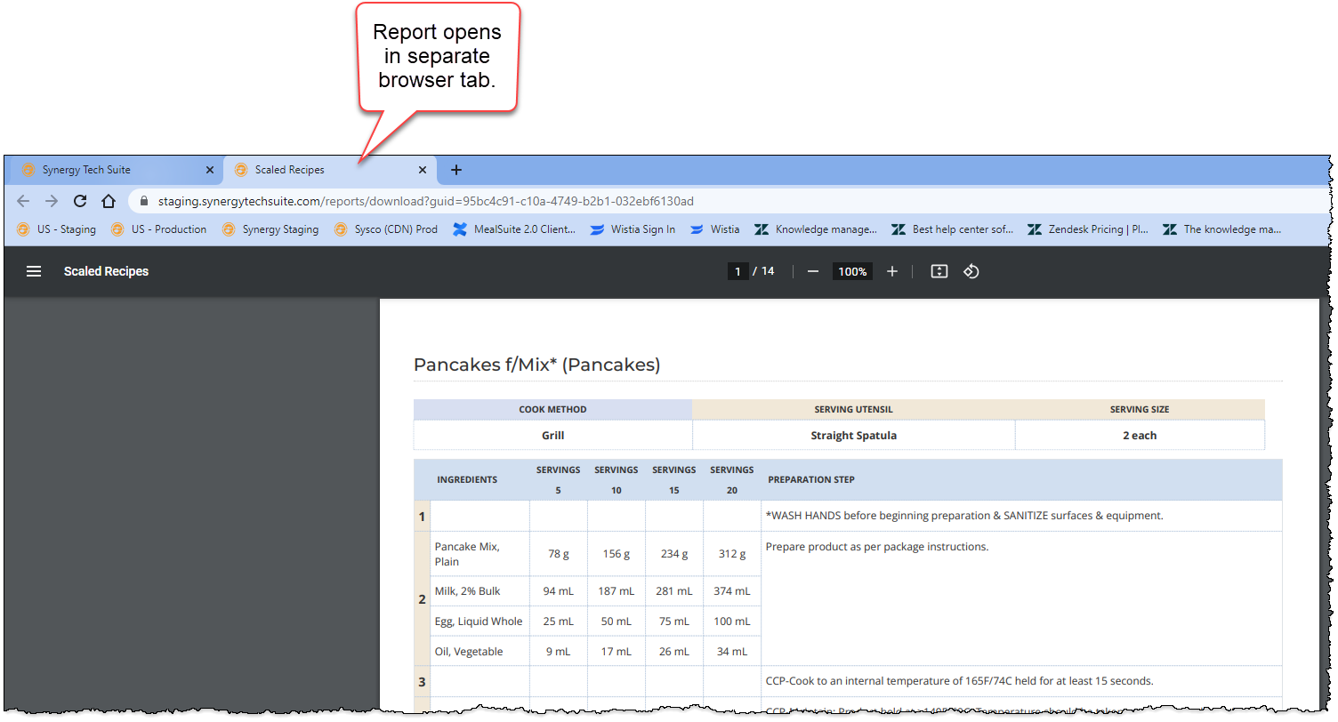Click the 34 mL oil quantity

(732, 652)
